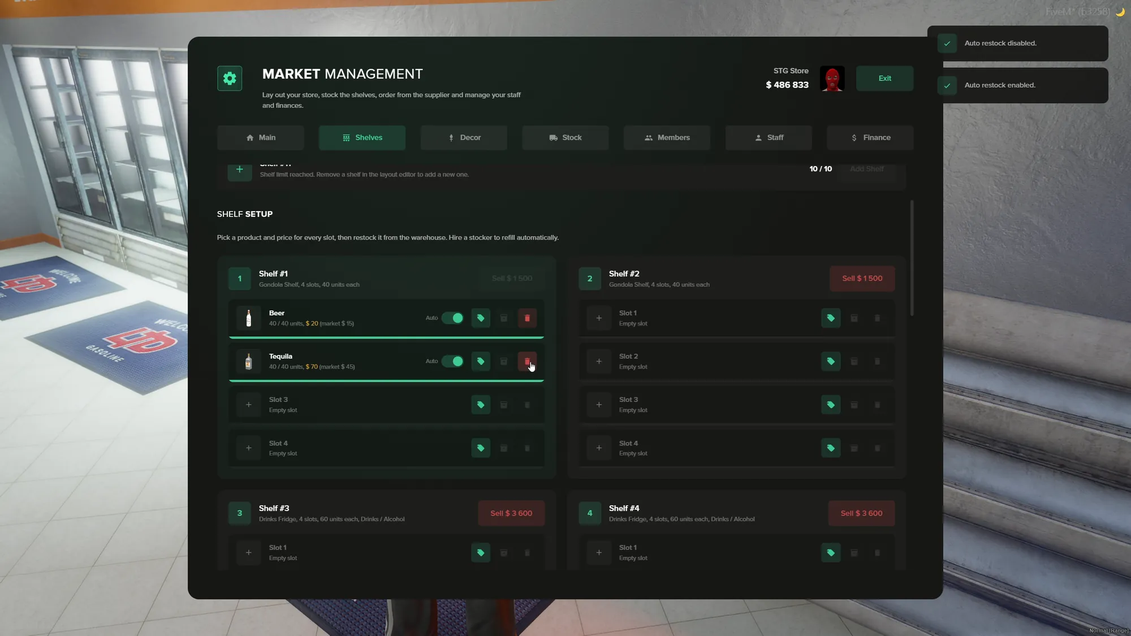Click price tag icon for Shelf #2 Slot 1

(x=831, y=318)
